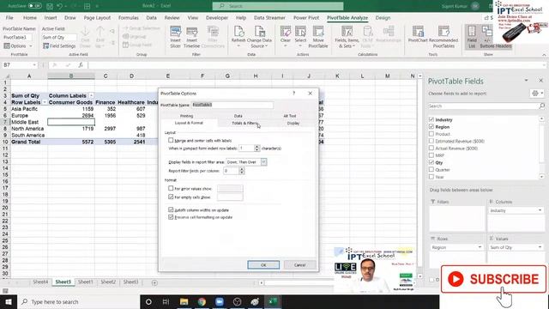This screenshot has width=549, height=309.
Task: Uncheck the Qty field
Action: [x=431, y=162]
